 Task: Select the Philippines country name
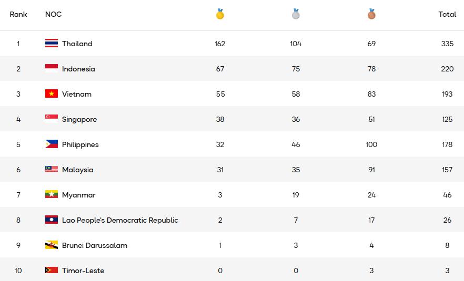coord(80,144)
